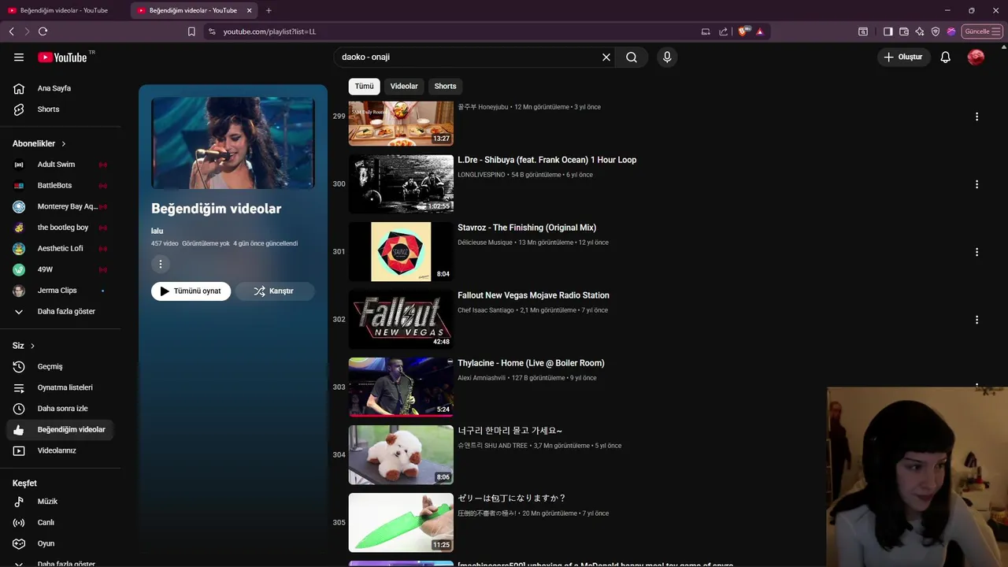Open the Thylacine Home Boiler Room title
The width and height of the screenshot is (1008, 567).
coord(531,363)
